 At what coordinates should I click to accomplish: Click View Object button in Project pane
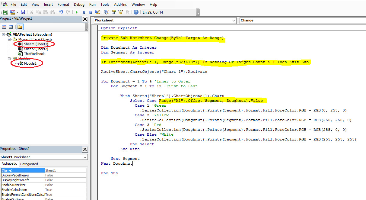coord(11,27)
